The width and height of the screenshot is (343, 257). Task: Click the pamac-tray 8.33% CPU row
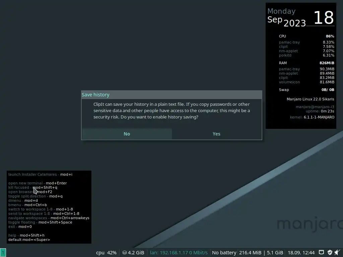[x=306, y=42]
